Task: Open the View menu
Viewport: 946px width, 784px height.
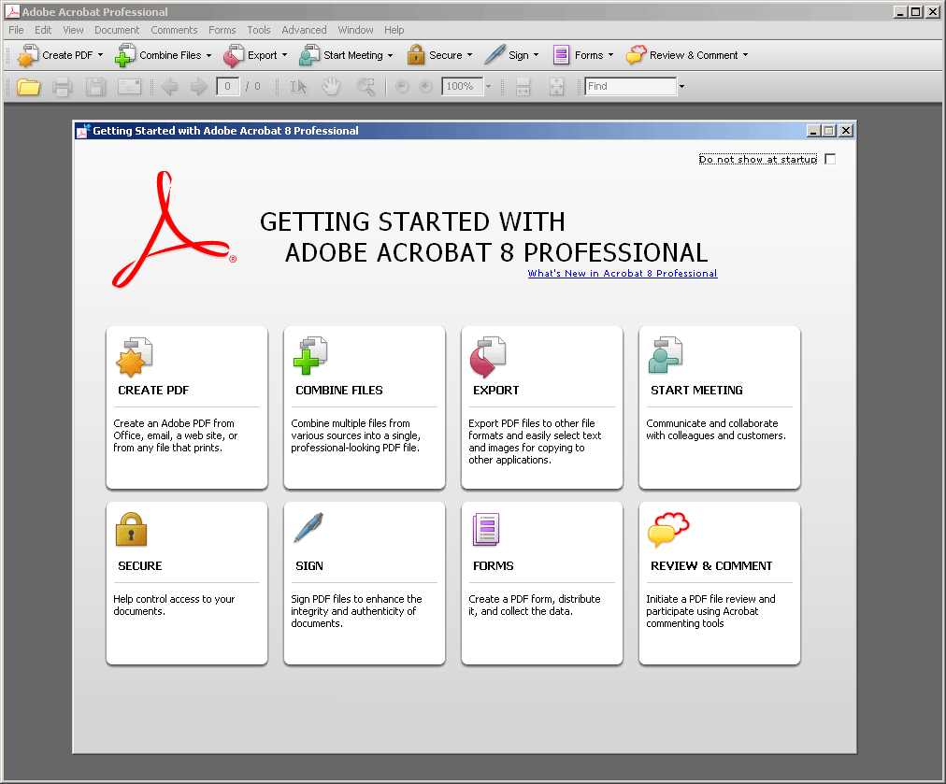Action: click(x=73, y=30)
